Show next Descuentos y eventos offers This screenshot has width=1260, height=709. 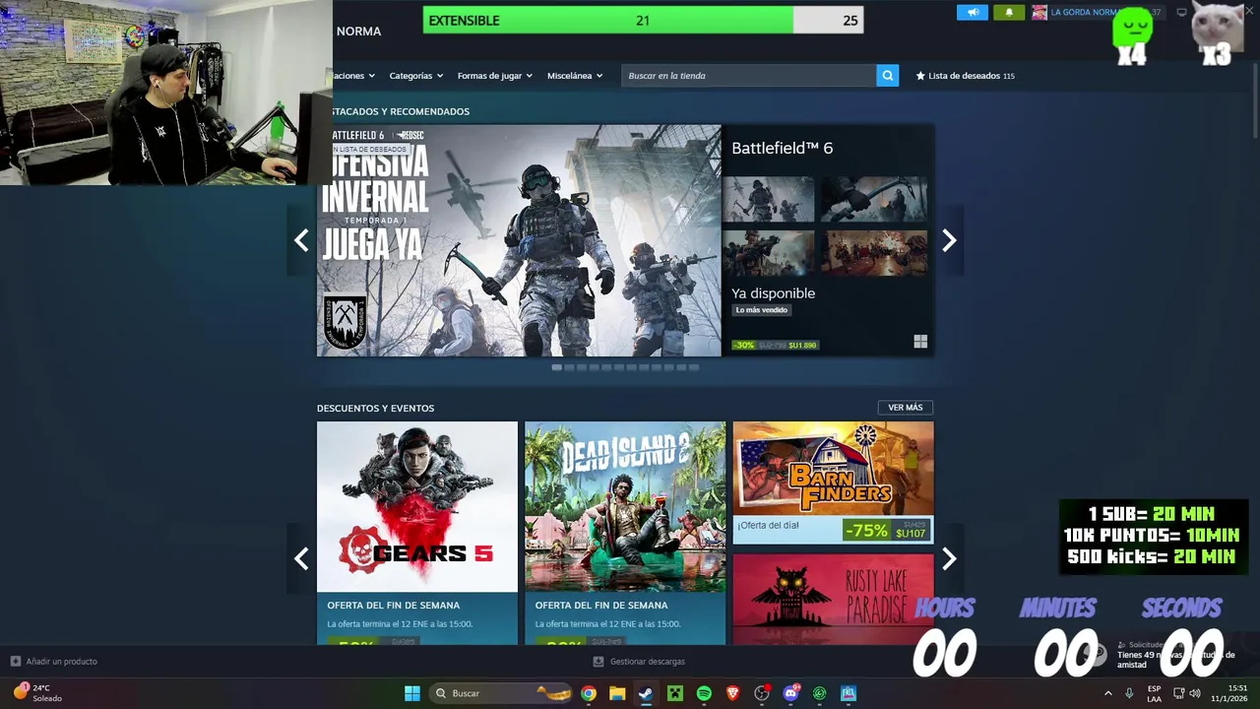949,558
